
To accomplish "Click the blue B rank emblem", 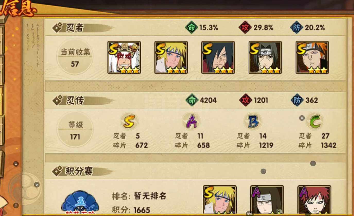I will [x=253, y=121].
